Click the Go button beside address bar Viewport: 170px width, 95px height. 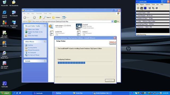(117, 21)
